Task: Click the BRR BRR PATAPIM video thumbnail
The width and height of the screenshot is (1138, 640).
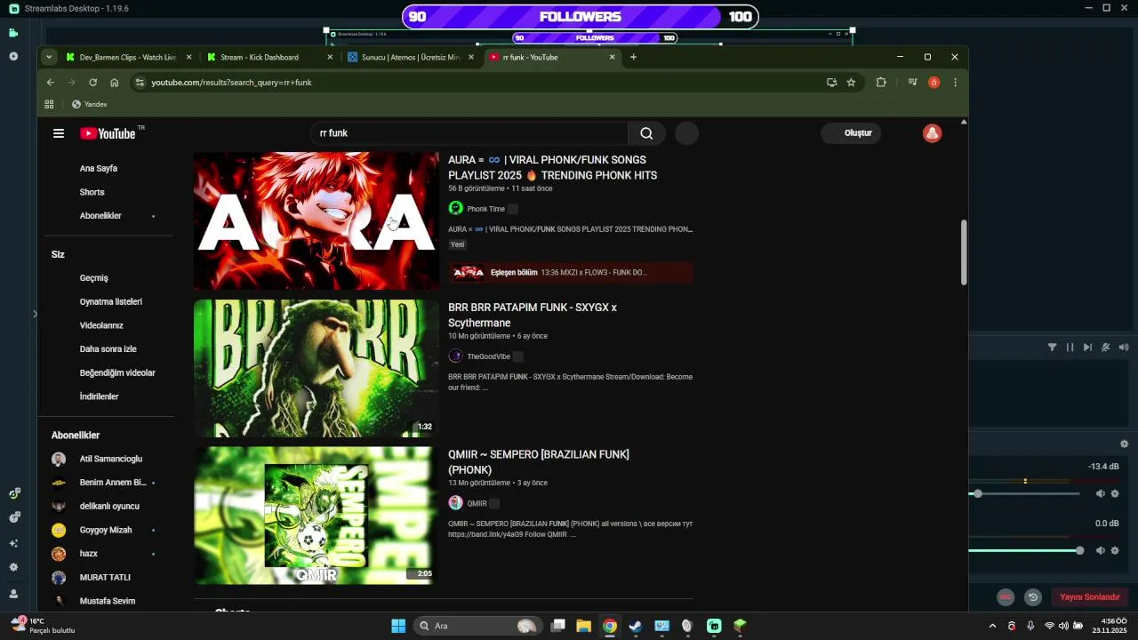Action: point(317,368)
